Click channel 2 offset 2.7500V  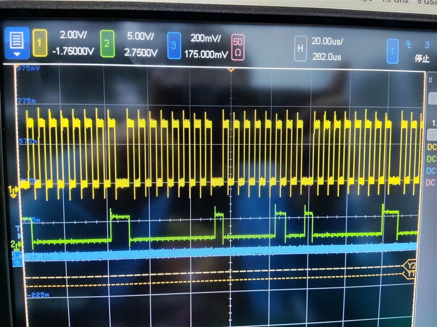click(141, 52)
